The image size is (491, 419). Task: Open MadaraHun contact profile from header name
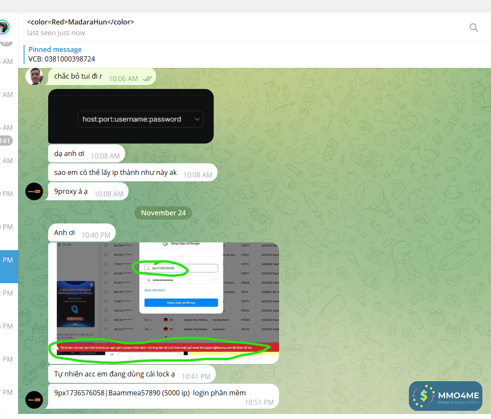[x=80, y=22]
